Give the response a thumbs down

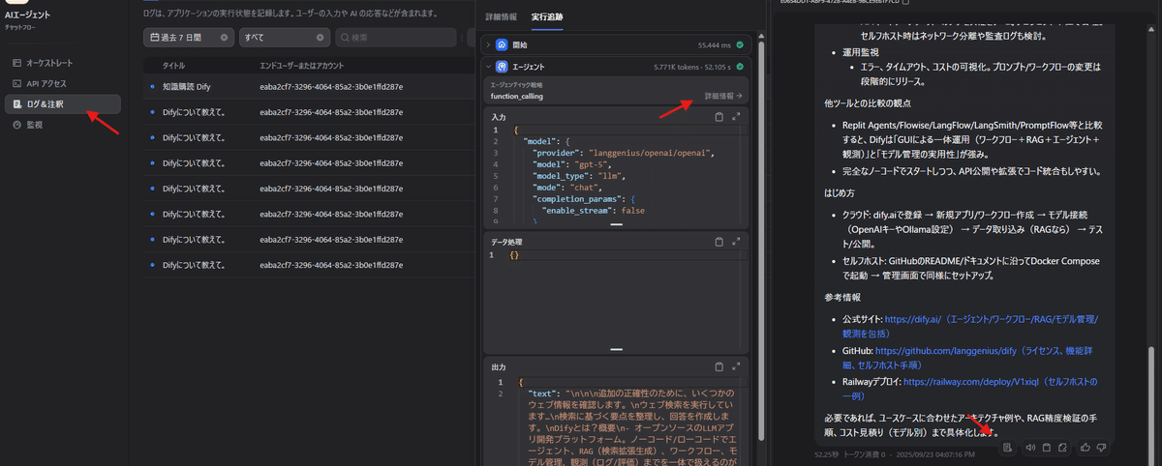coord(1102,448)
